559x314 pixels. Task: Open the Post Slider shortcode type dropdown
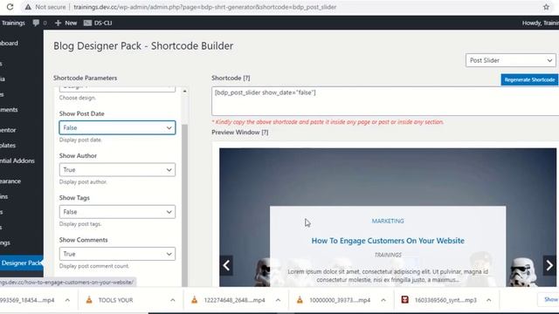(x=510, y=60)
